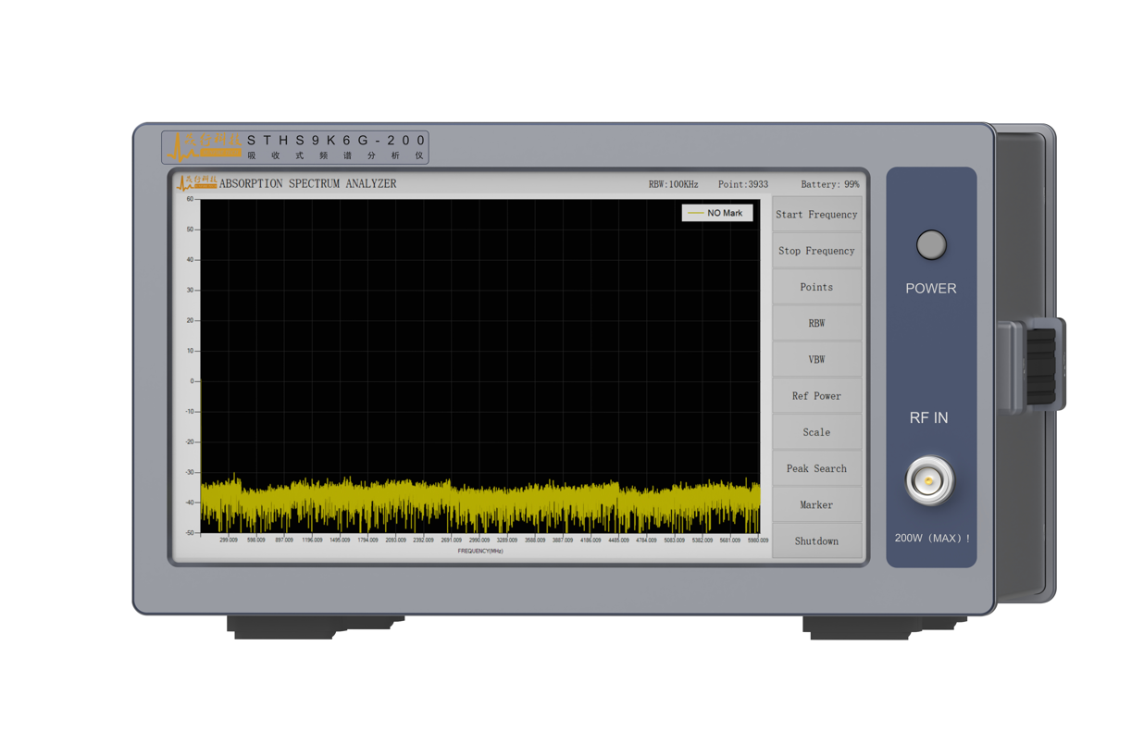Tap the Stop Frequency button
Image resolution: width=1144 pixels, height=745 pixels.
click(x=816, y=251)
